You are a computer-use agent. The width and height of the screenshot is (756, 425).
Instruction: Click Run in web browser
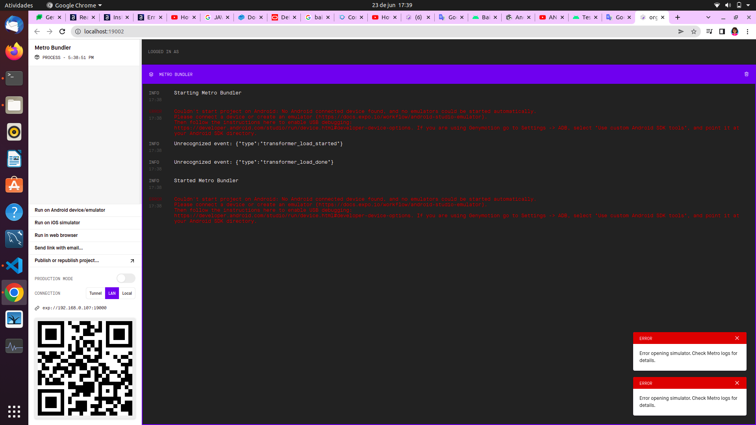[85, 235]
